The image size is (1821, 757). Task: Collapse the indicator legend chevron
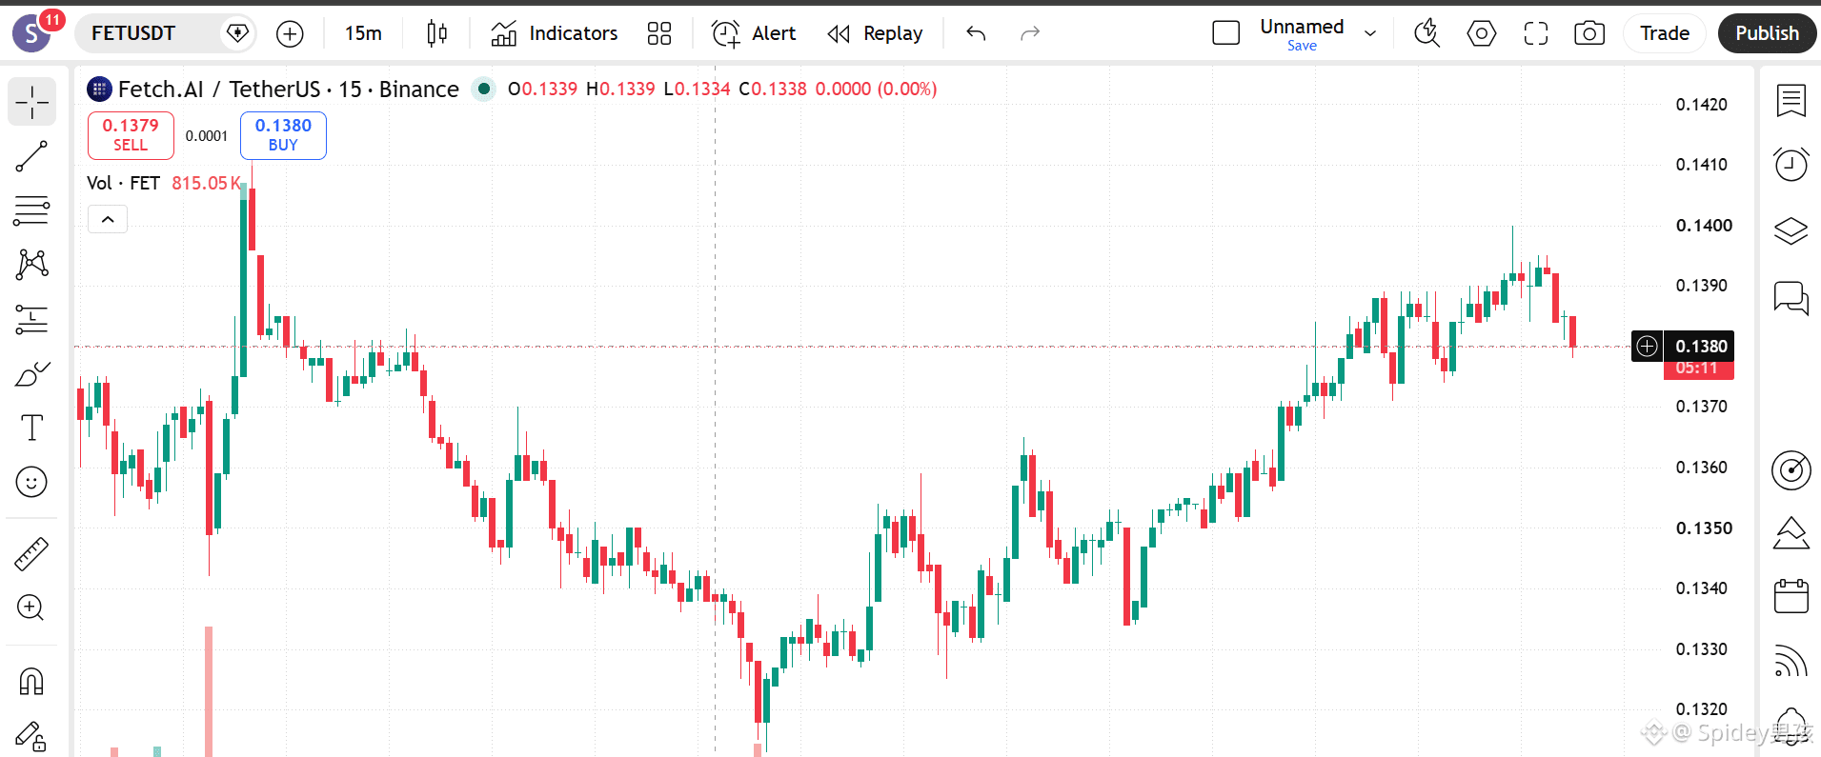pyautogui.click(x=108, y=220)
